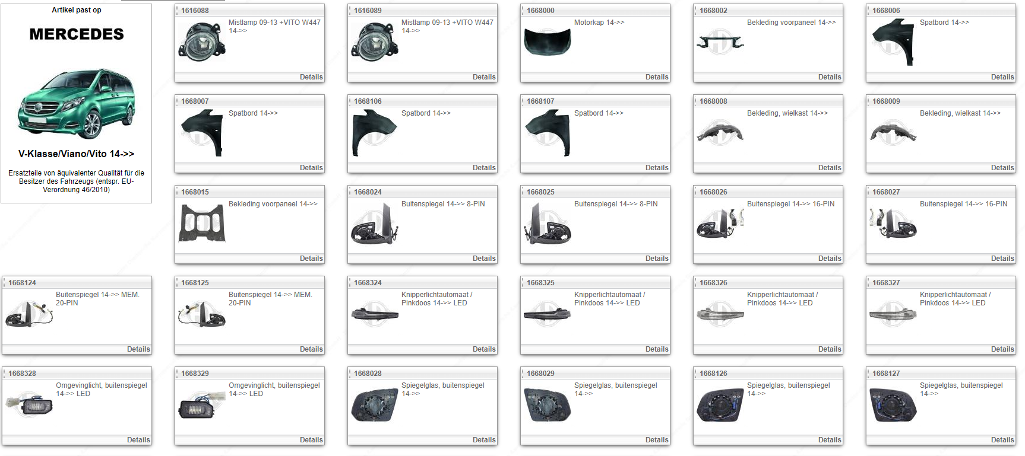This screenshot has height=456, width=1025.
Task: Click the Spatbord fender image for 1668006
Action: pyautogui.click(x=893, y=42)
